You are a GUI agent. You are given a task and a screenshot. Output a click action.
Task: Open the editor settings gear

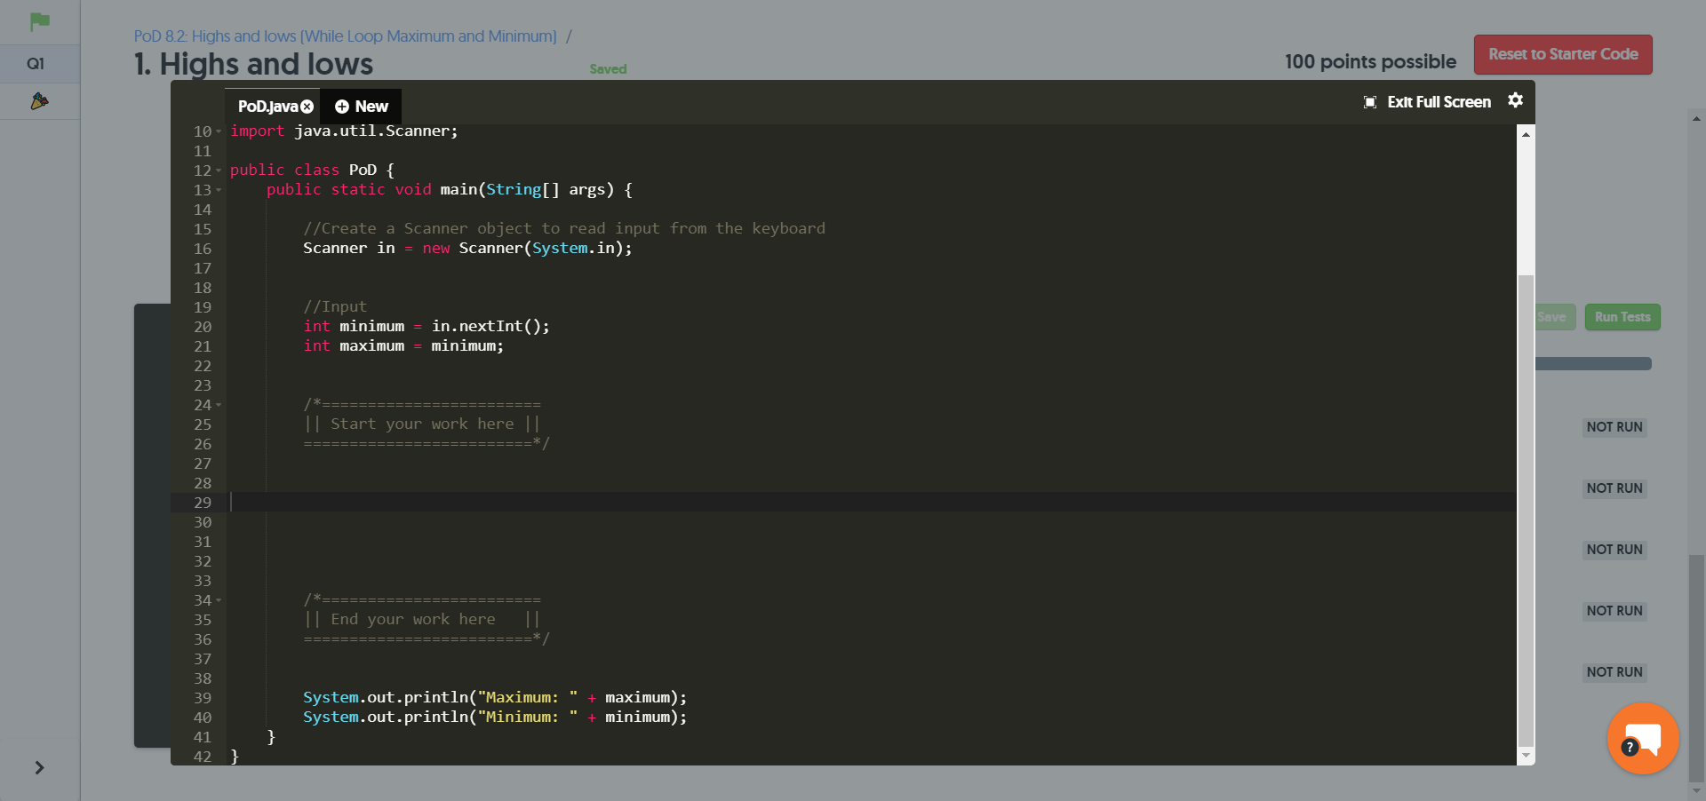[1516, 101]
